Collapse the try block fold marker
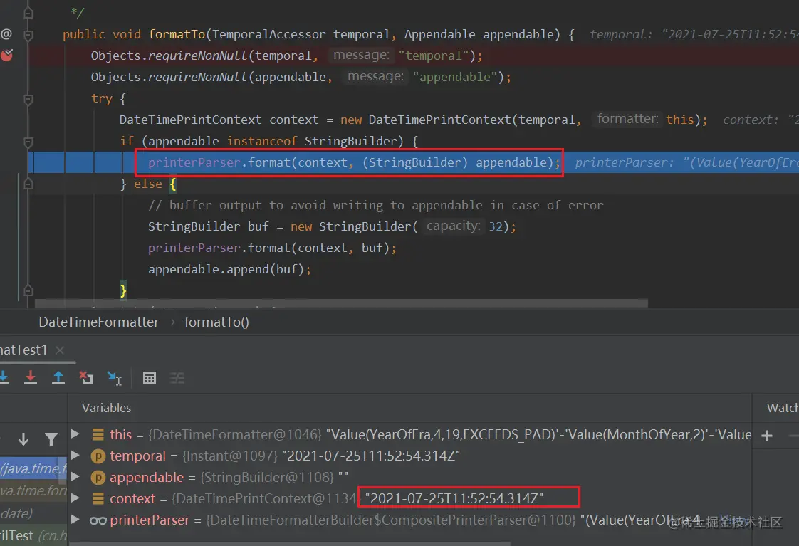The width and height of the screenshot is (799, 546). (28, 99)
